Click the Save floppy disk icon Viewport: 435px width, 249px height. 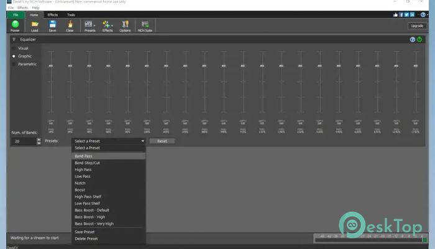(52, 24)
